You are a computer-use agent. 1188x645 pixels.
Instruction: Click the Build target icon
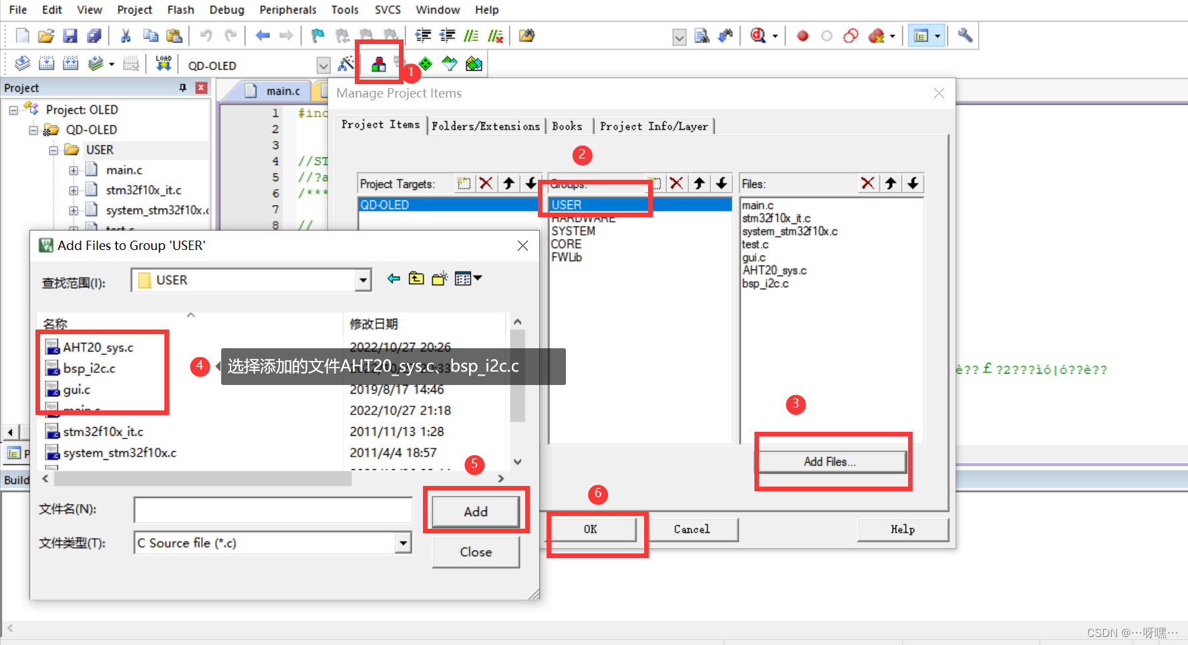point(46,63)
